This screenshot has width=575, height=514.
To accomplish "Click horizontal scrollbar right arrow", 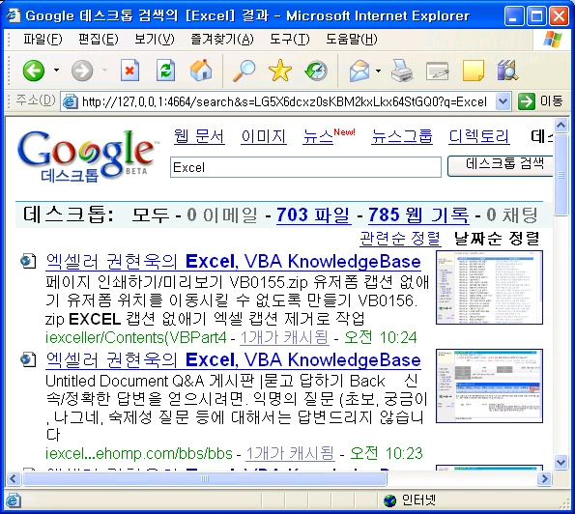I will (x=545, y=478).
